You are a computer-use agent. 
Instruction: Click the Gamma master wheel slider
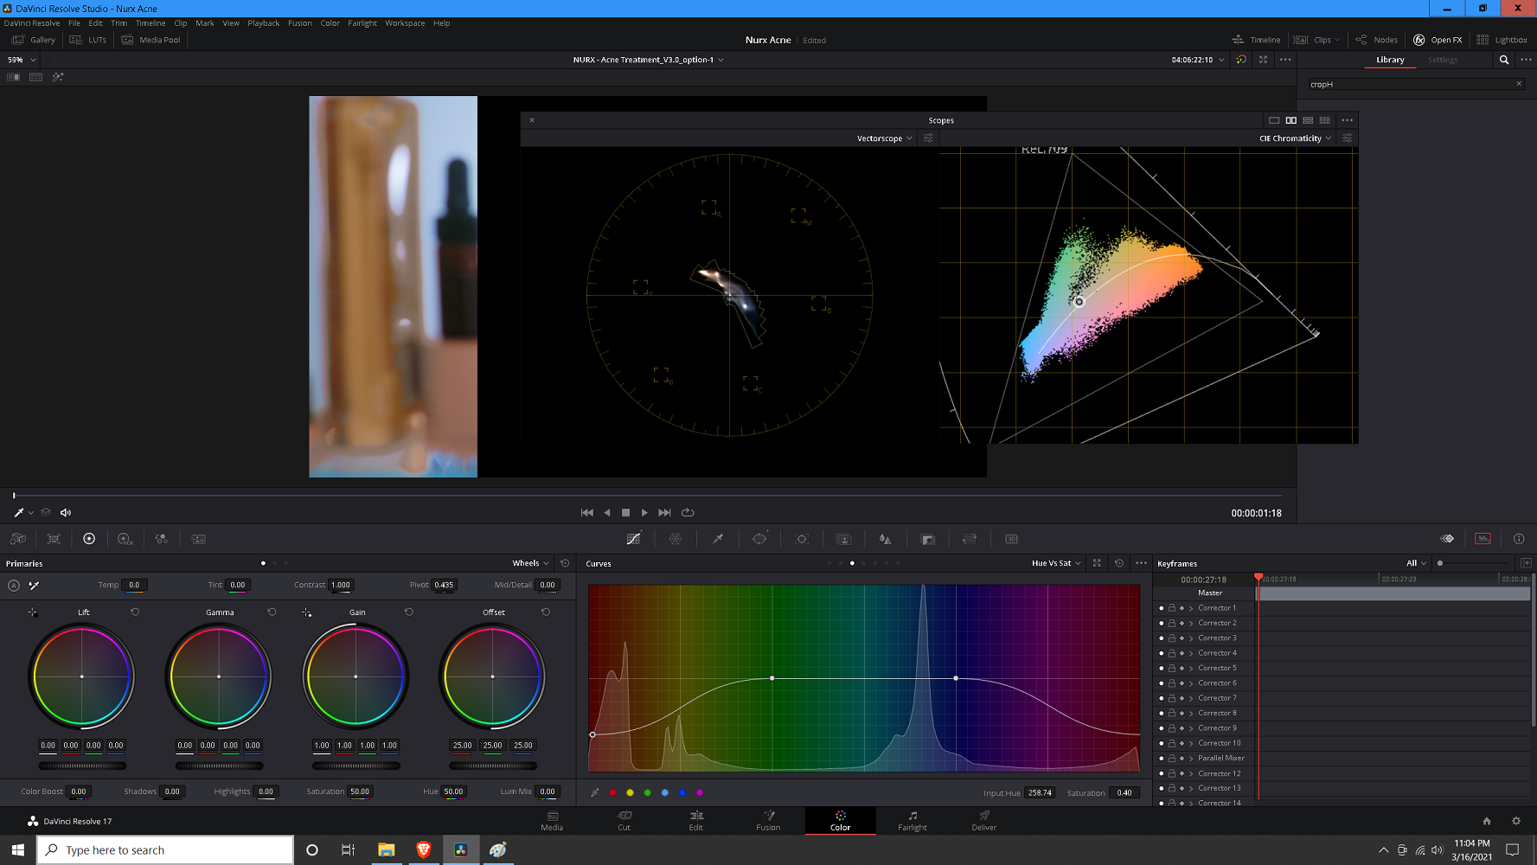219,766
